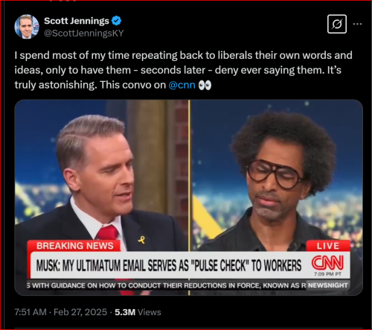The width and height of the screenshot is (372, 330).
Task: Open the Grok slashed-circle icon
Action: click(x=337, y=24)
